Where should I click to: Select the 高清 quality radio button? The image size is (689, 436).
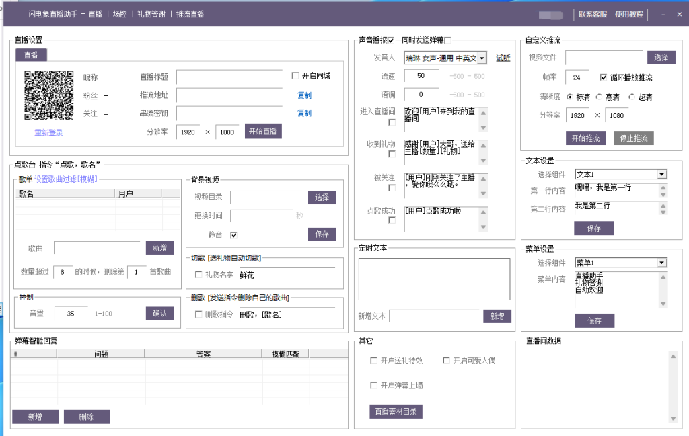coord(599,97)
